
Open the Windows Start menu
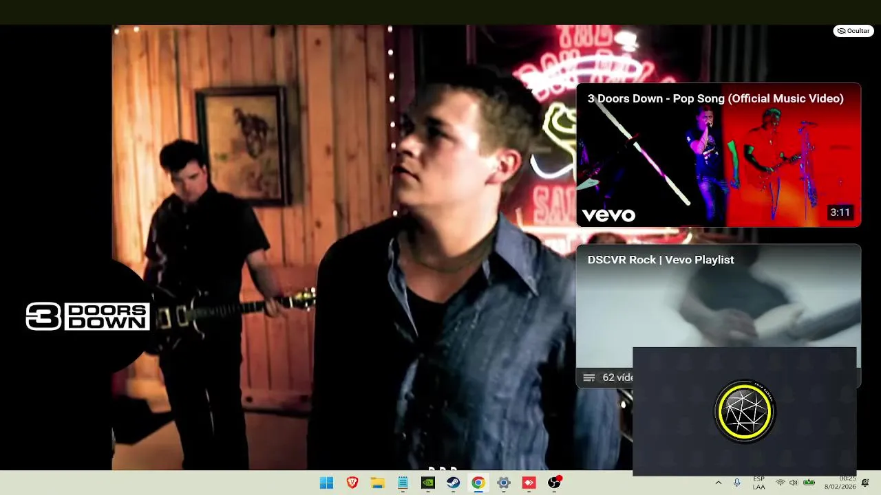click(326, 483)
